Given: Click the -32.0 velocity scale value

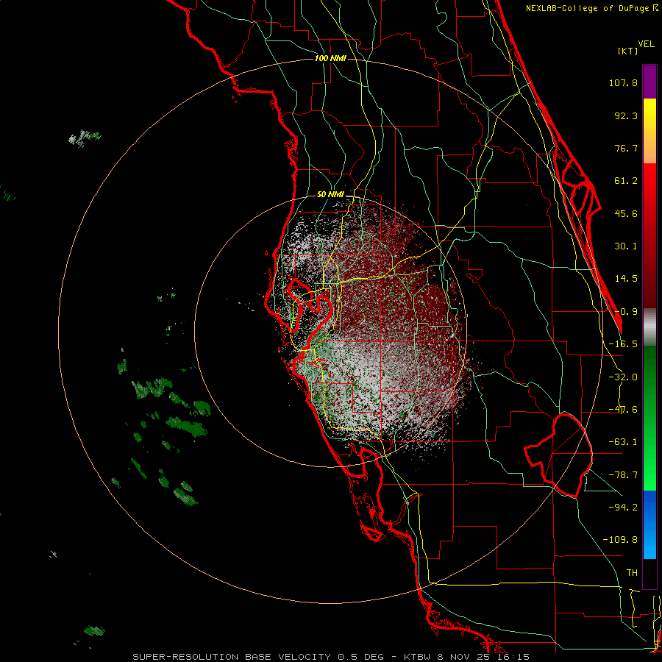Looking at the screenshot, I should [x=623, y=377].
